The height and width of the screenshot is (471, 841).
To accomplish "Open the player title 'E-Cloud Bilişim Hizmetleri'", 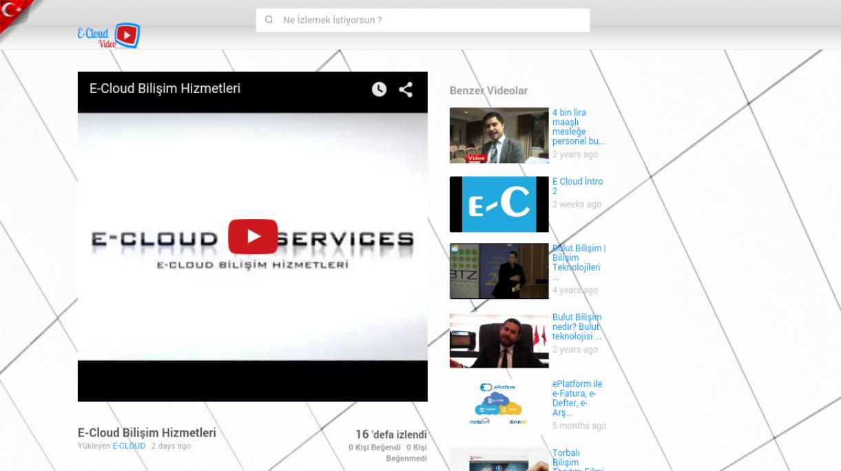I will point(165,88).
